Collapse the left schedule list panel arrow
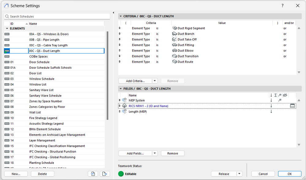Image resolution: width=306 pixels, height=180 pixels. 113,13
